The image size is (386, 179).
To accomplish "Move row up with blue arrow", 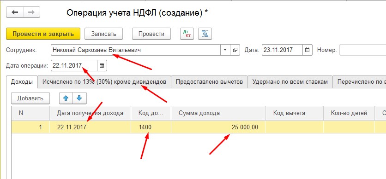I will pyautogui.click(x=66, y=98).
